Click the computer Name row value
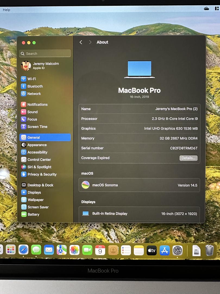The height and width of the screenshot is (294, 220). click(176, 109)
